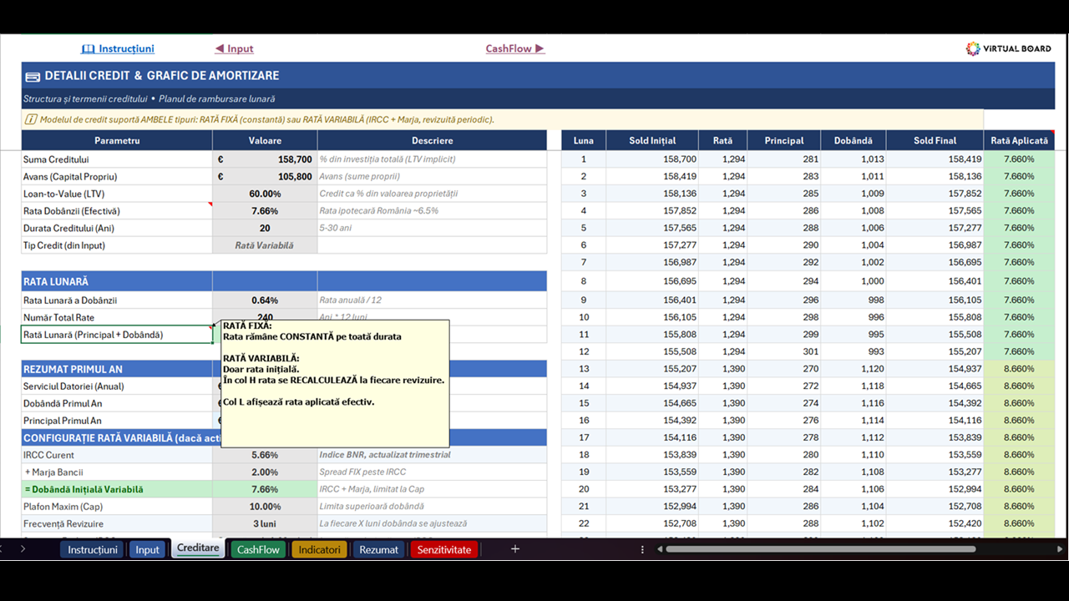
Task: Open the Instrucțiuni link at top
Action: tap(118, 48)
